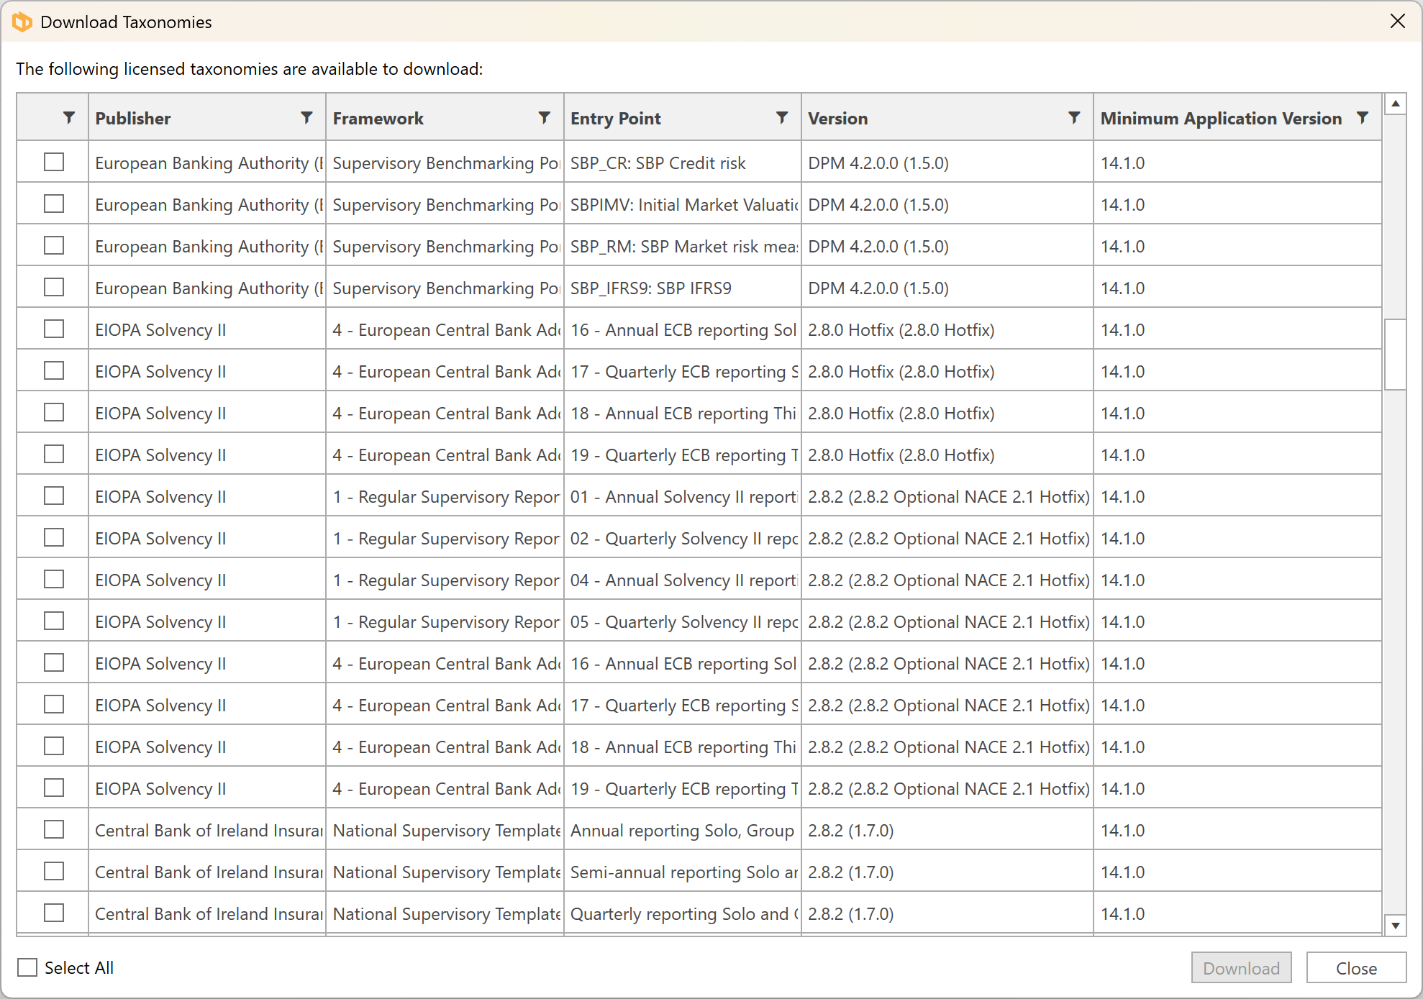
Task: Click the vertical scrollbar thumb
Action: (1395, 354)
